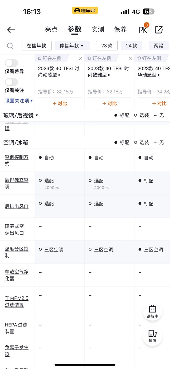Switch to the 实测 tab

(x=98, y=30)
